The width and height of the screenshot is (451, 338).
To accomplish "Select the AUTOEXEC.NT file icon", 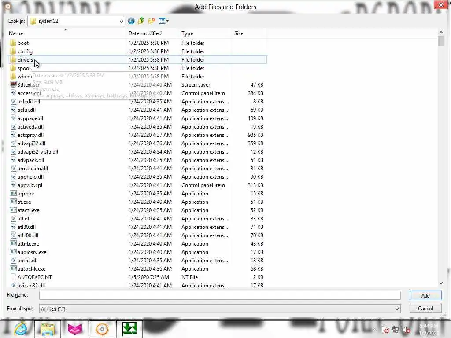I will pyautogui.click(x=13, y=277).
